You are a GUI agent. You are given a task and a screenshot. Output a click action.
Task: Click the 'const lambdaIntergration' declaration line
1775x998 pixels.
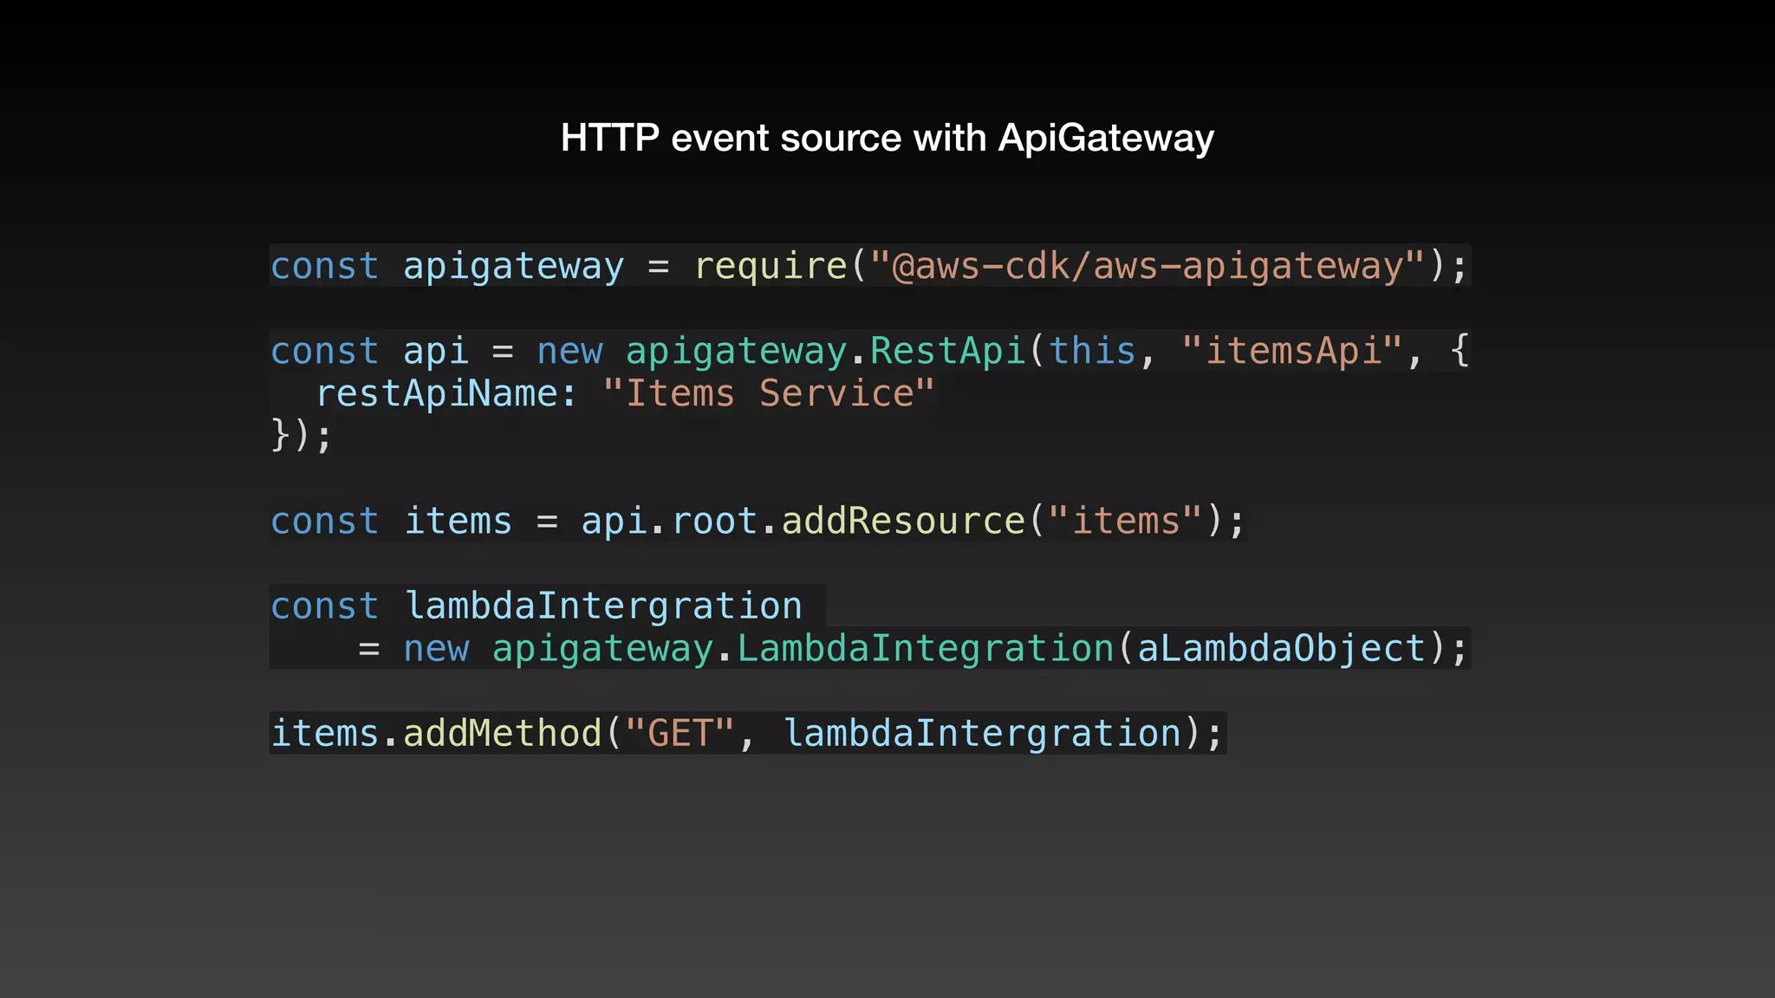[x=536, y=606]
